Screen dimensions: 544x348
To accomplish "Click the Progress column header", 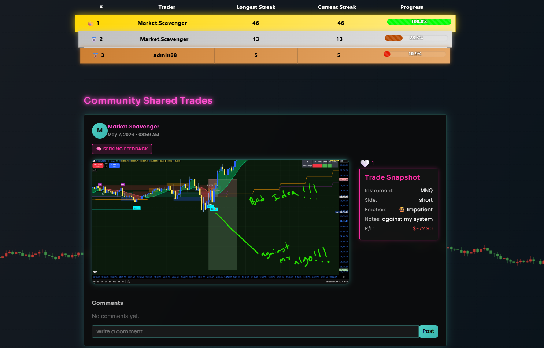I will (x=412, y=7).
